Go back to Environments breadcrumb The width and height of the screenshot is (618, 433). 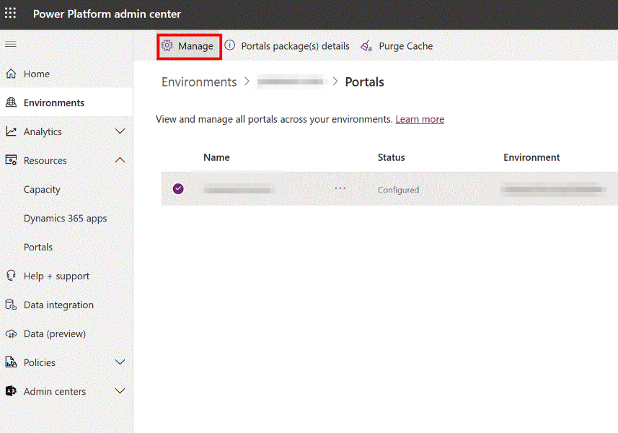point(199,82)
